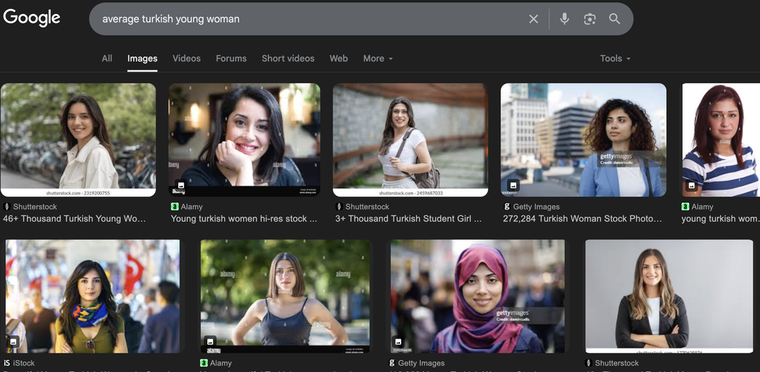The image size is (760, 372).
Task: Click the magnifying glass search button
Action: point(615,19)
